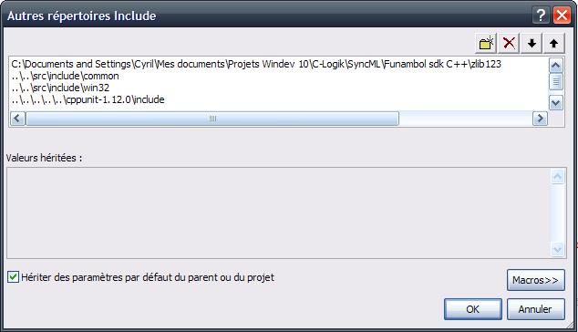This screenshot has height=332, width=578.
Task: Move selected directory down in list
Action: (x=532, y=44)
